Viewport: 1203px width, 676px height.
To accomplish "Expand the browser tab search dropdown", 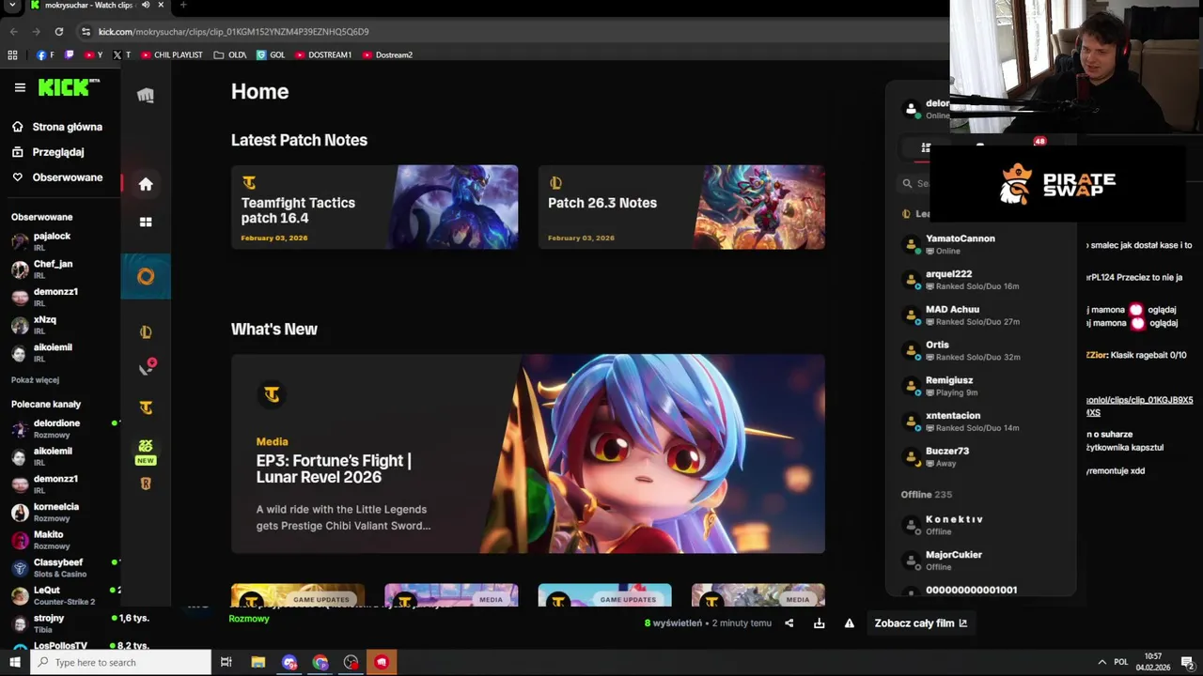I will (13, 5).
